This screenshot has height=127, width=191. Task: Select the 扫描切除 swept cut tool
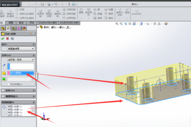pos(69,10)
